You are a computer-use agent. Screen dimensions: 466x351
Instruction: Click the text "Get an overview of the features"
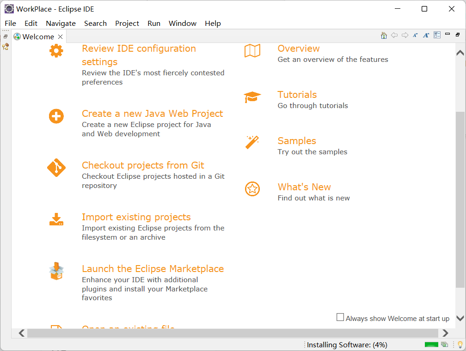333,60
